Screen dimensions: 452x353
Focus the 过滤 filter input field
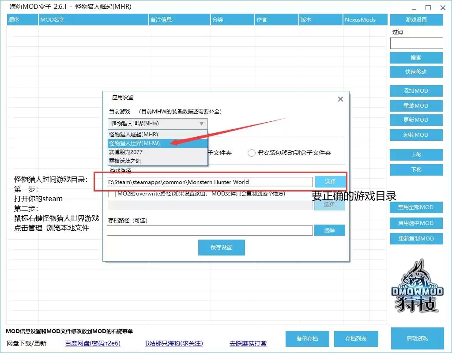416,43
